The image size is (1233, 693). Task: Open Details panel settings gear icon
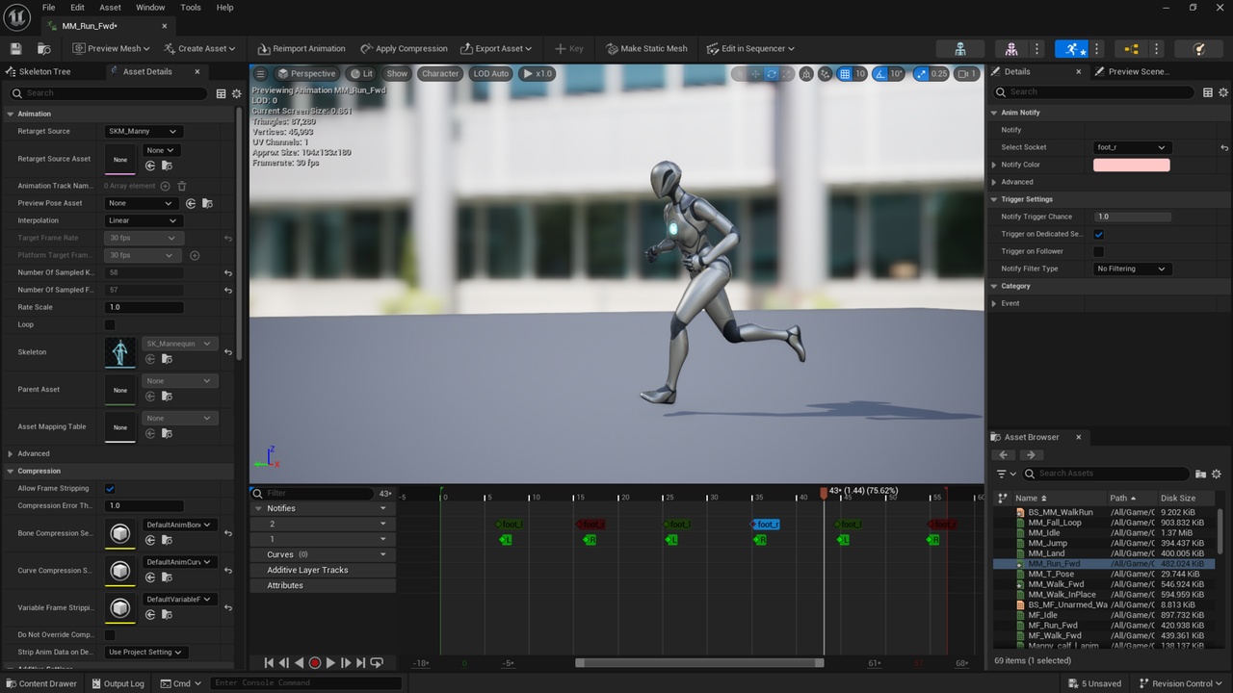1223,92
